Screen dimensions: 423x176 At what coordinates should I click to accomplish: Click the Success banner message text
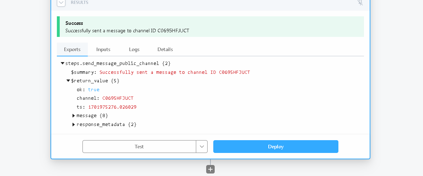127,31
